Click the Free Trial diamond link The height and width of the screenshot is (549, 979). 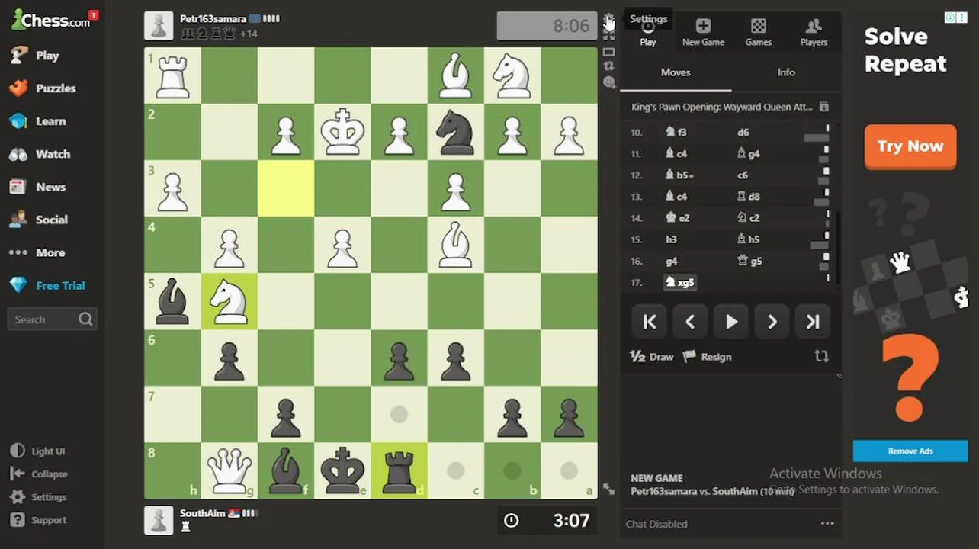tap(47, 285)
